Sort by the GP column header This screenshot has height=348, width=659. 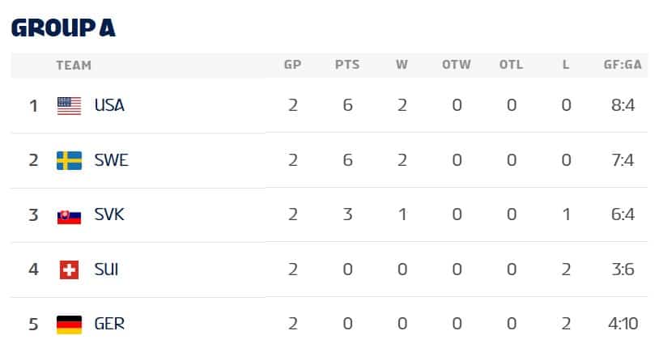pos(292,66)
